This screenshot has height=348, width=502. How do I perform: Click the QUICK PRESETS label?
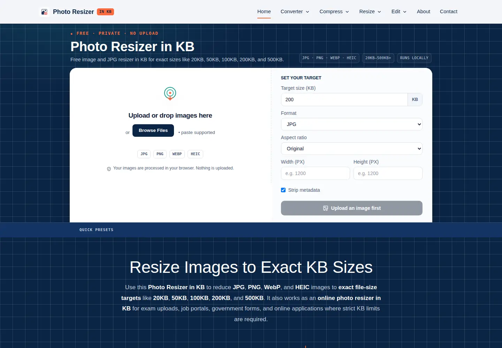tap(96, 230)
